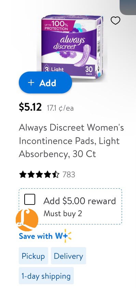Tap the orange circular logo overlay
This screenshot has height=288, width=136.
click(x=27, y=220)
